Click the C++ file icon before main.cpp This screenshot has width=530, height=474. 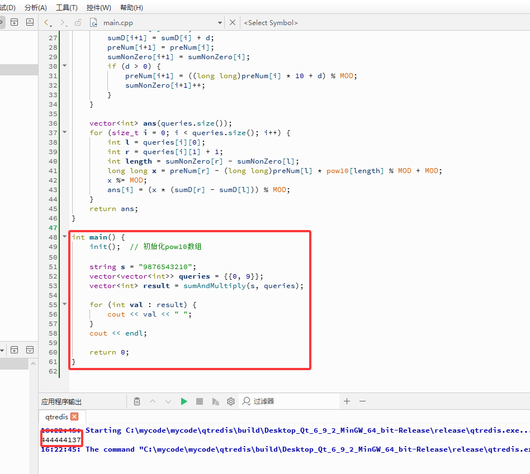click(x=93, y=23)
